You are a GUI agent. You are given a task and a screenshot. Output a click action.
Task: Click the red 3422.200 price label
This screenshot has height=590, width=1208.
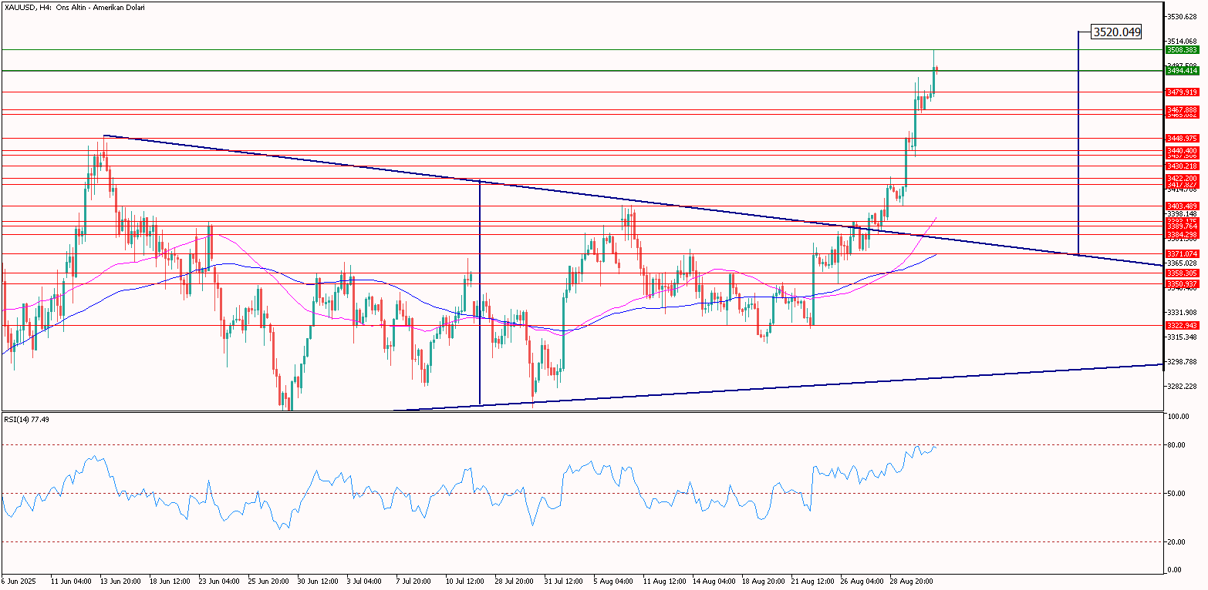[x=1182, y=178]
